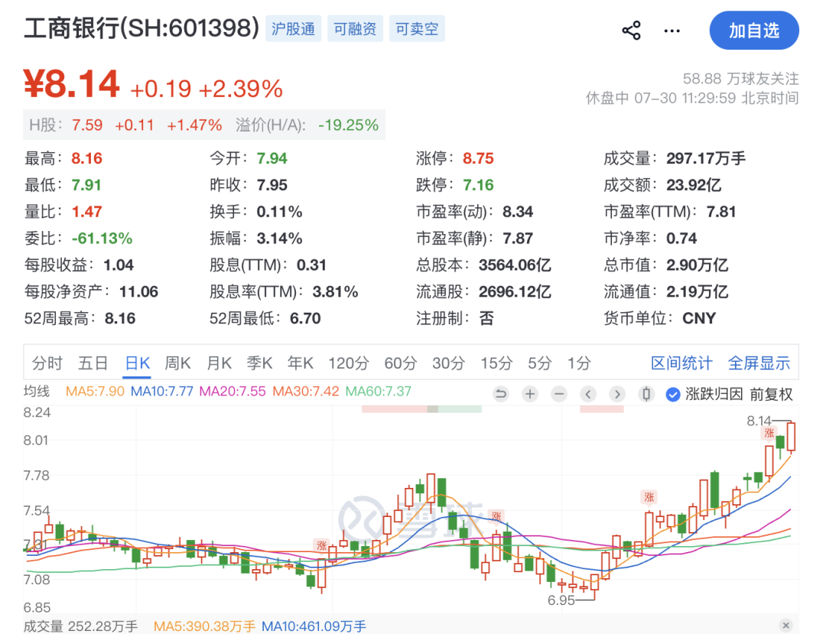Screen dimensions: 826x634
Task: Click the MA5:390.38万手 volume indicator
Action: click(x=204, y=626)
